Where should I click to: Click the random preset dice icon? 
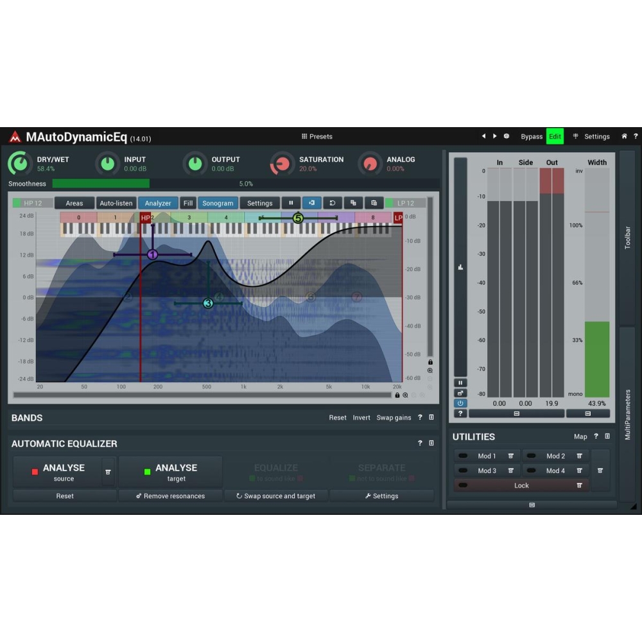click(506, 136)
